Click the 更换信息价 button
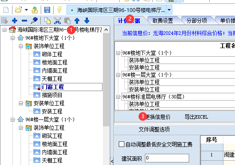Screen dimensions: 235x165 (158, 117)
